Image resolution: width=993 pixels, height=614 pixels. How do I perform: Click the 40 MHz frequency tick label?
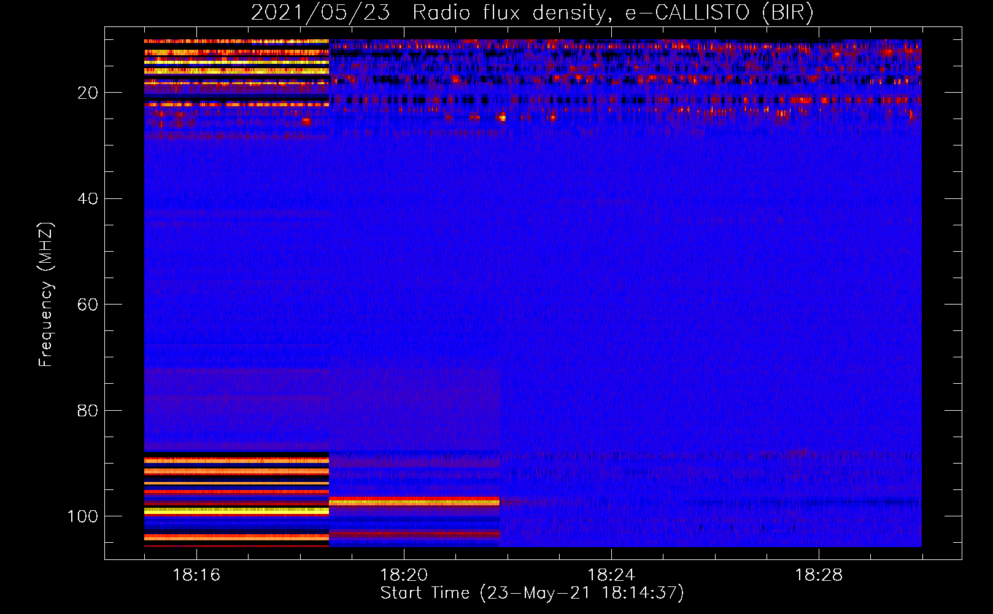coord(88,199)
